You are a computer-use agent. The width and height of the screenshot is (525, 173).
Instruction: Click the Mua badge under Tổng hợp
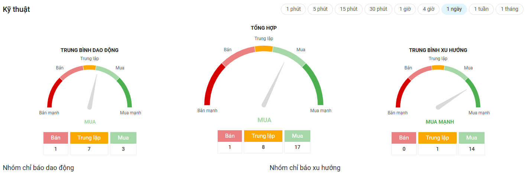pyautogui.click(x=297, y=136)
